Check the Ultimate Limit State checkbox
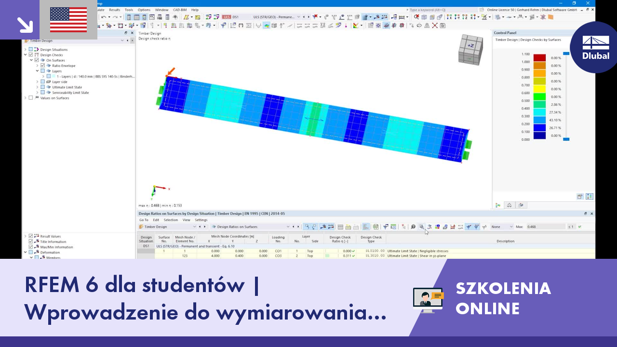The width and height of the screenshot is (617, 347). pos(42,87)
